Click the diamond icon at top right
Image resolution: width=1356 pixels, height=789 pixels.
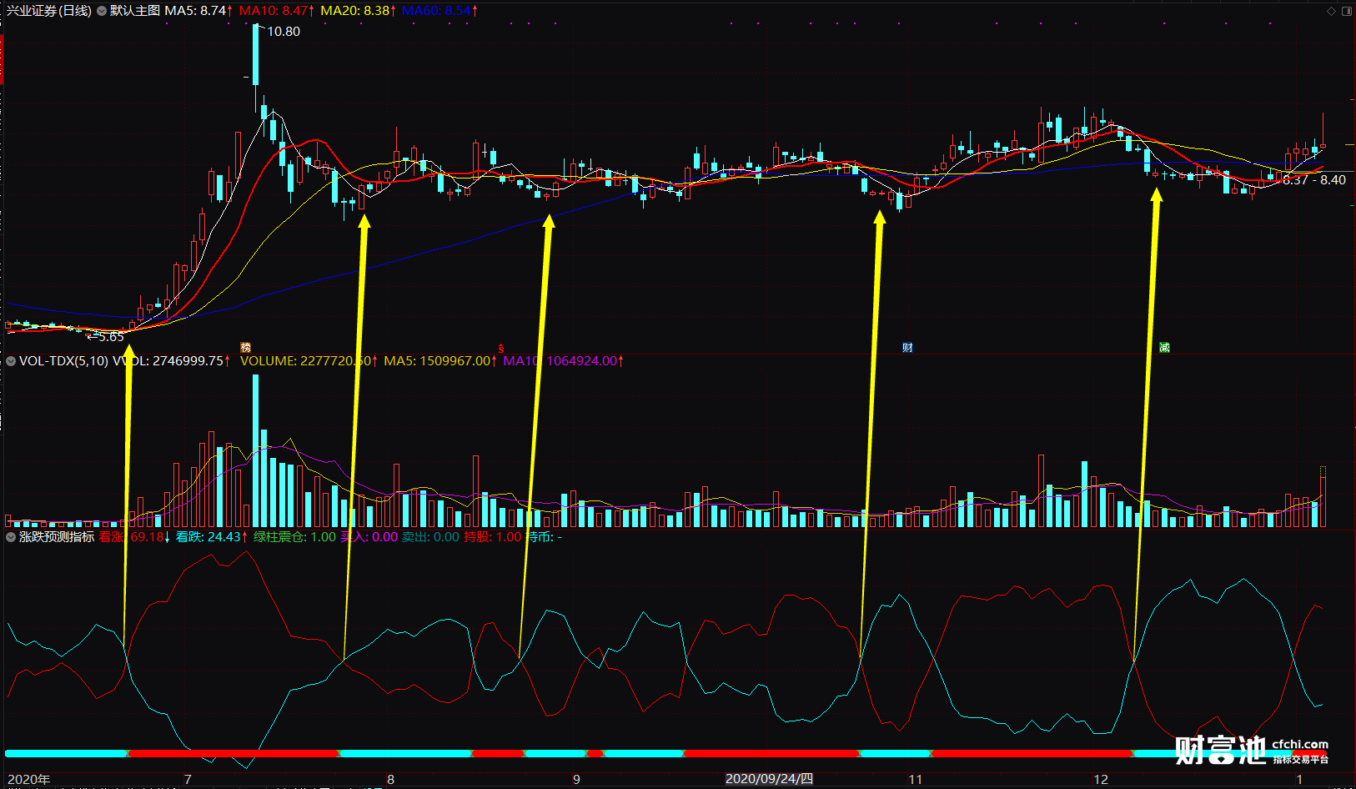1332,11
